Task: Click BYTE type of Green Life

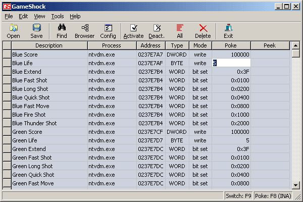Action: point(177,140)
